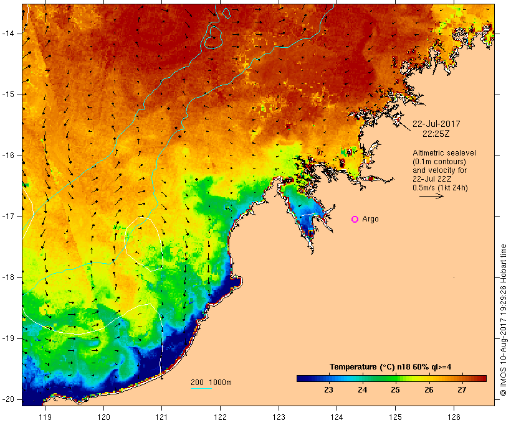The image size is (511, 423).
Task: Click the 200 1000m depth contour label
Action: coord(211,383)
